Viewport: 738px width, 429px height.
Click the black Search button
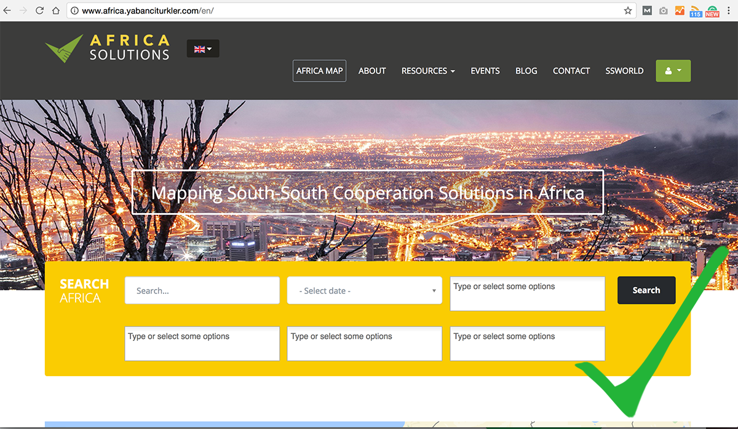[x=646, y=290]
